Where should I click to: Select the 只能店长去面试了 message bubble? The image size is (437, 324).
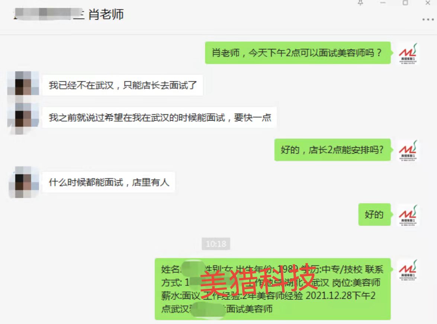tap(123, 85)
